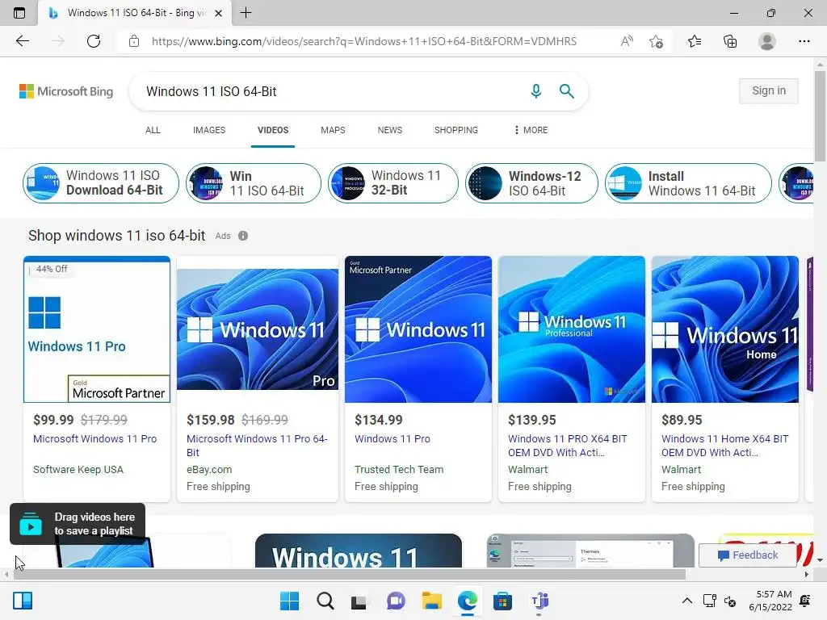This screenshot has width=827, height=620.
Task: Switch to the SHOPPING tab
Action: coord(456,130)
